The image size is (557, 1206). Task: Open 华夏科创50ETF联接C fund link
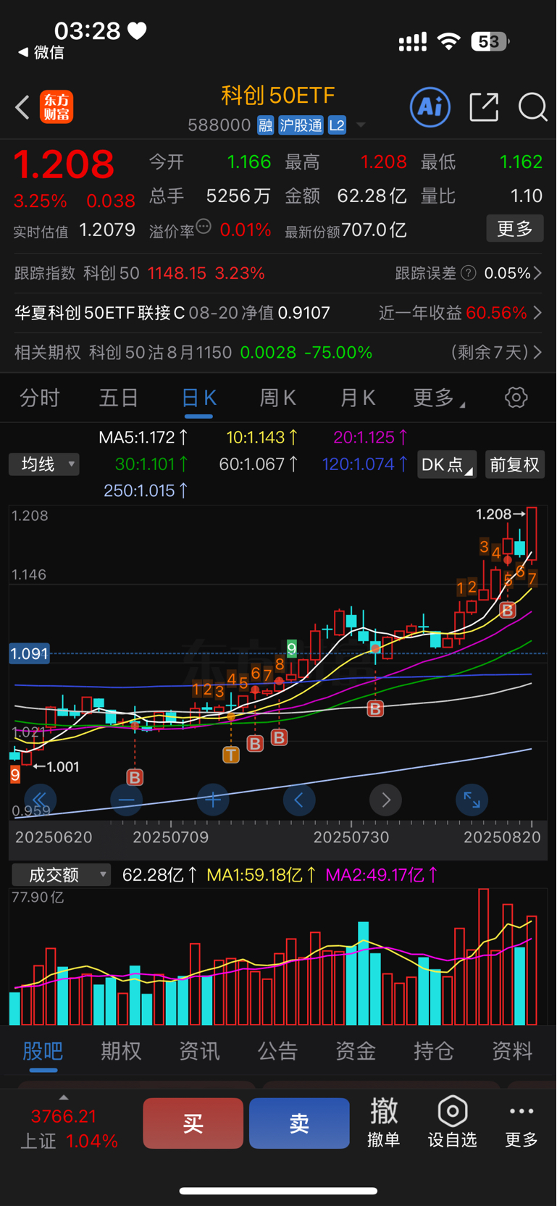(172, 313)
